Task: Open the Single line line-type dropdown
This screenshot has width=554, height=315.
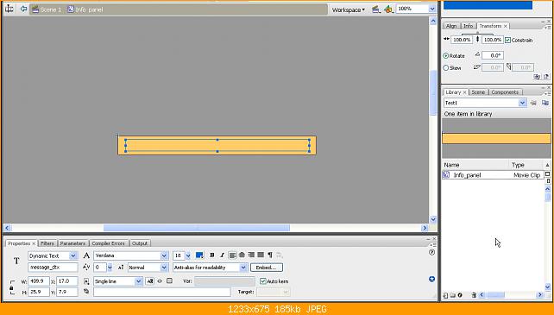Action: pyautogui.click(x=138, y=281)
